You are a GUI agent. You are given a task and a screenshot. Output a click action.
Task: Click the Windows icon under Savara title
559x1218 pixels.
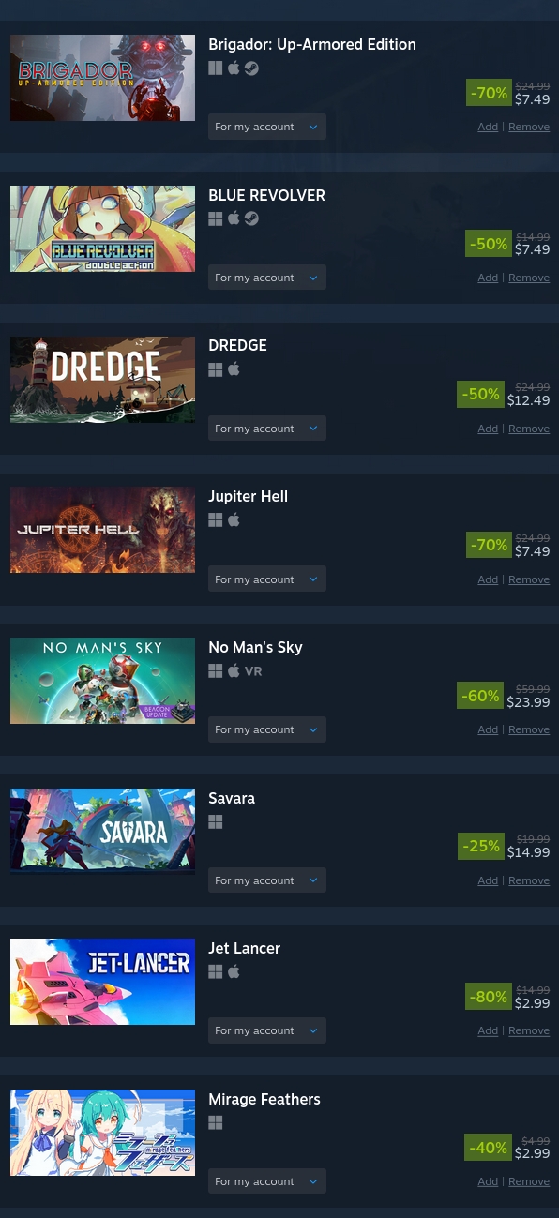pos(215,821)
